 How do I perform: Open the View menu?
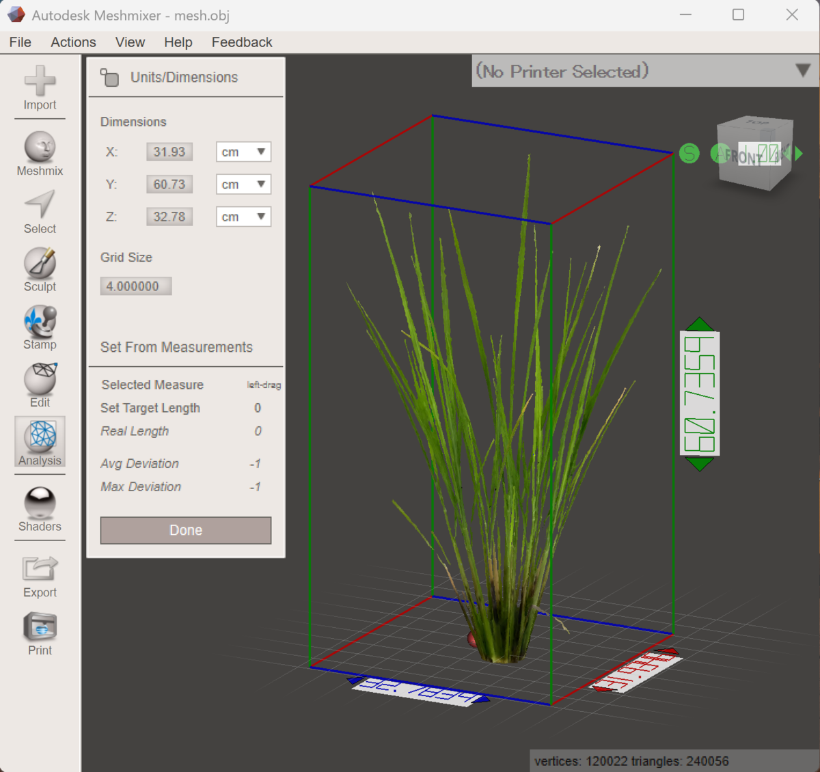pos(130,42)
